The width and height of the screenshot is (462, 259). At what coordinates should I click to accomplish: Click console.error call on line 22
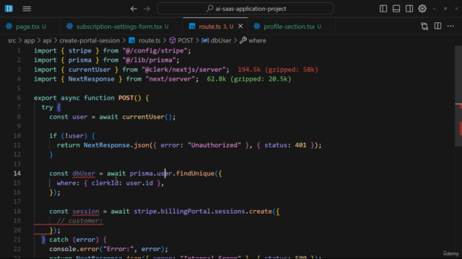(74, 249)
